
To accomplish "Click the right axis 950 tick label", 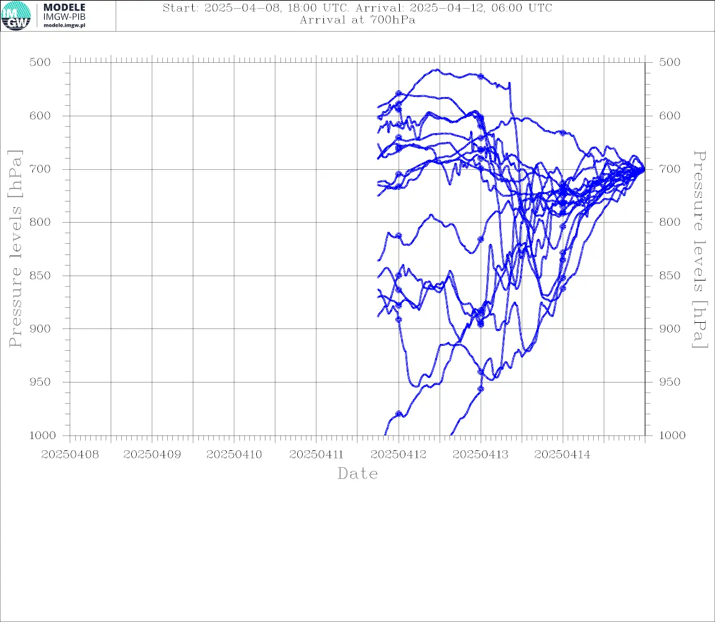I will [x=670, y=381].
